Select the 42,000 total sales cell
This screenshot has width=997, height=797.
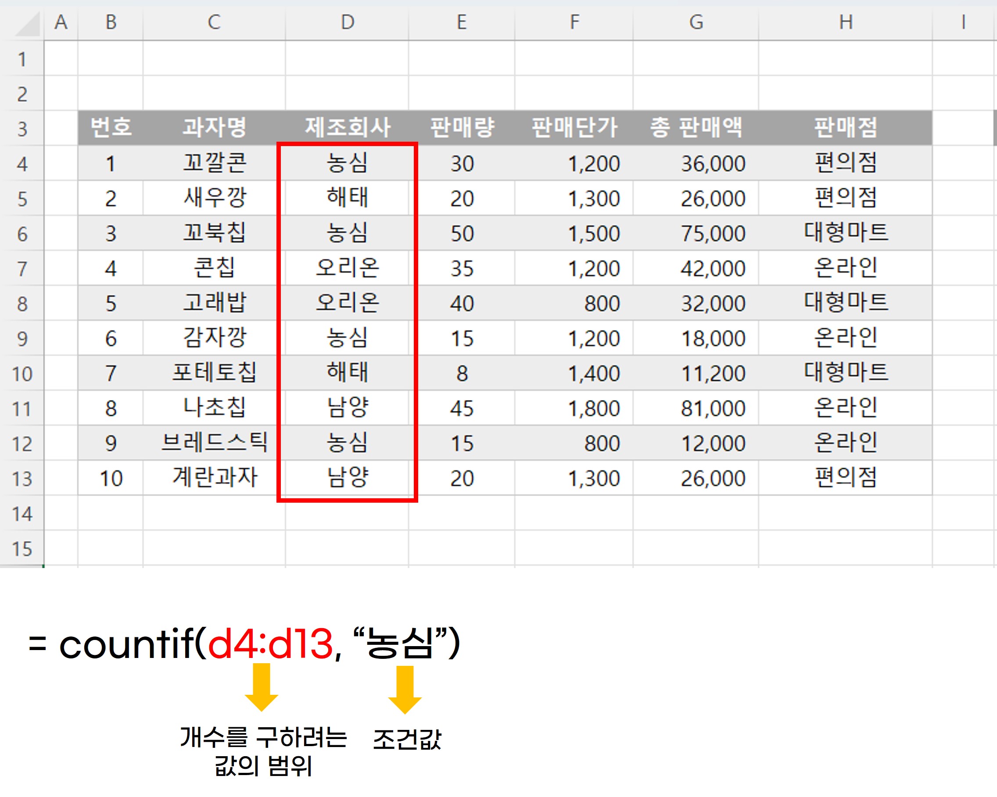point(696,268)
